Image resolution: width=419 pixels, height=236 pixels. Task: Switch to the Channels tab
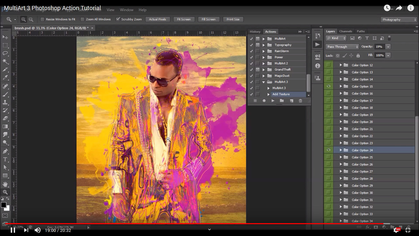(346, 31)
